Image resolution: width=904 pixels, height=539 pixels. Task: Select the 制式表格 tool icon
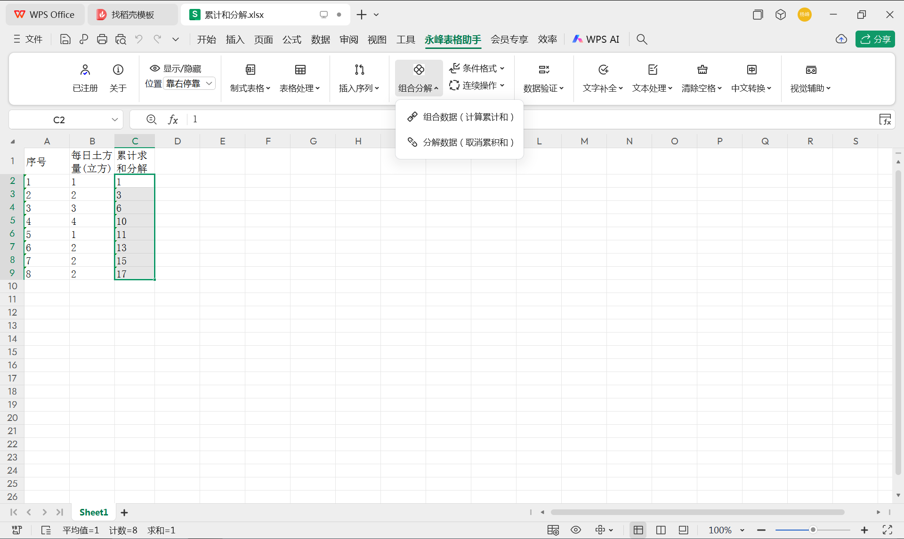pos(250,70)
